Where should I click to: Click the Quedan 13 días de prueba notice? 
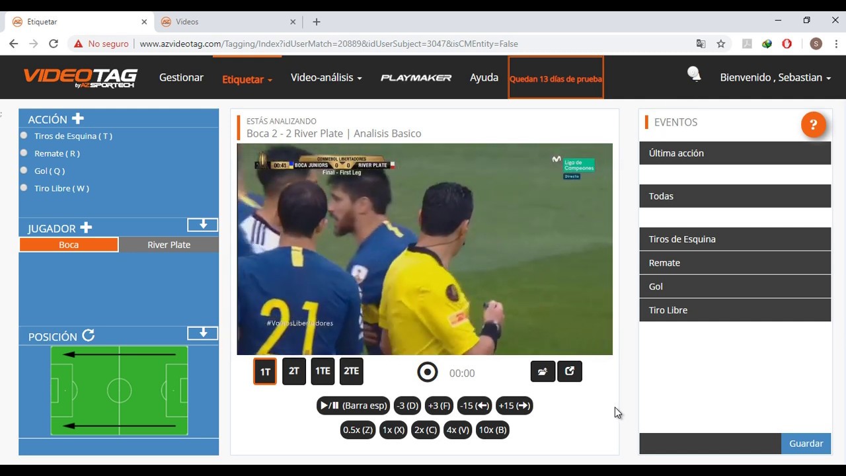(556, 78)
